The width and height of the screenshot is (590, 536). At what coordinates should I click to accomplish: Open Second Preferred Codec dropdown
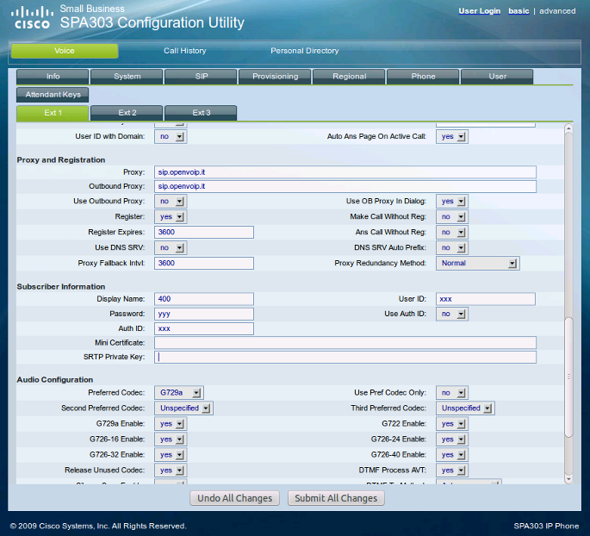click(x=183, y=408)
